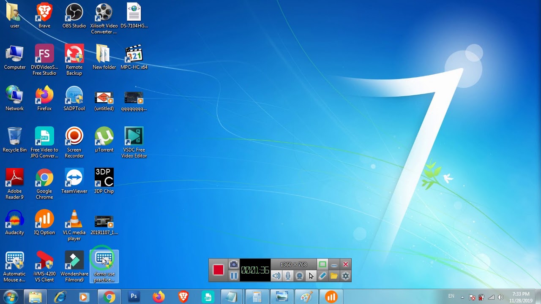The height and width of the screenshot is (304, 541).
Task: Select Xilisoft Video Converter desktop icon
Action: [104, 19]
